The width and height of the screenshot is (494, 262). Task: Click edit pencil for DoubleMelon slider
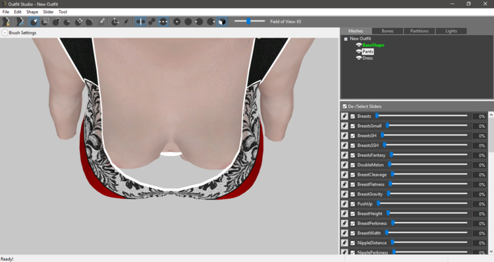(x=344, y=165)
